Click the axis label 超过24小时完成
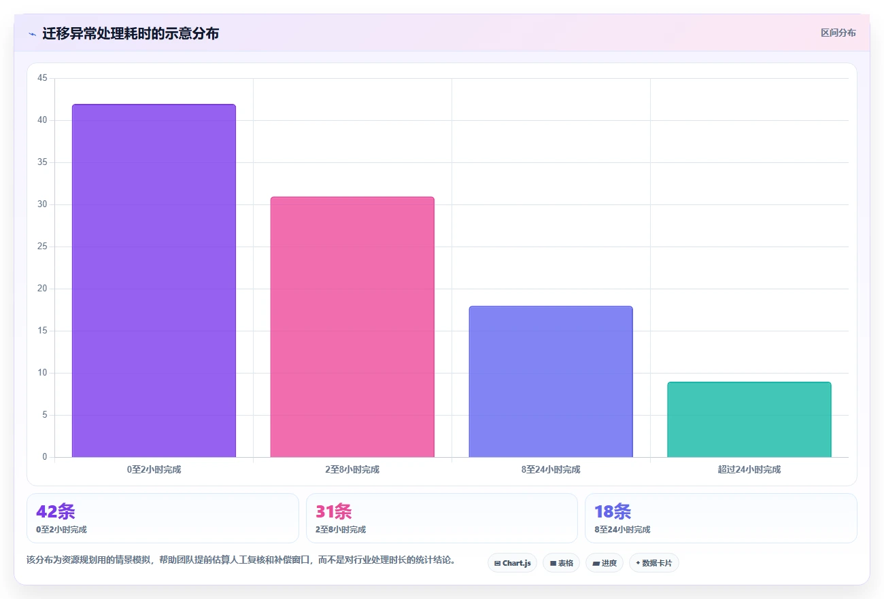884x599 pixels. click(749, 469)
